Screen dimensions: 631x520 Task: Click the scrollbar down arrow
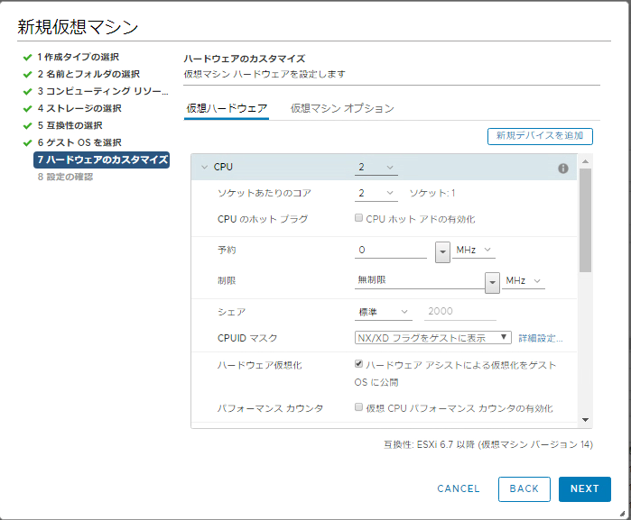tap(586, 420)
